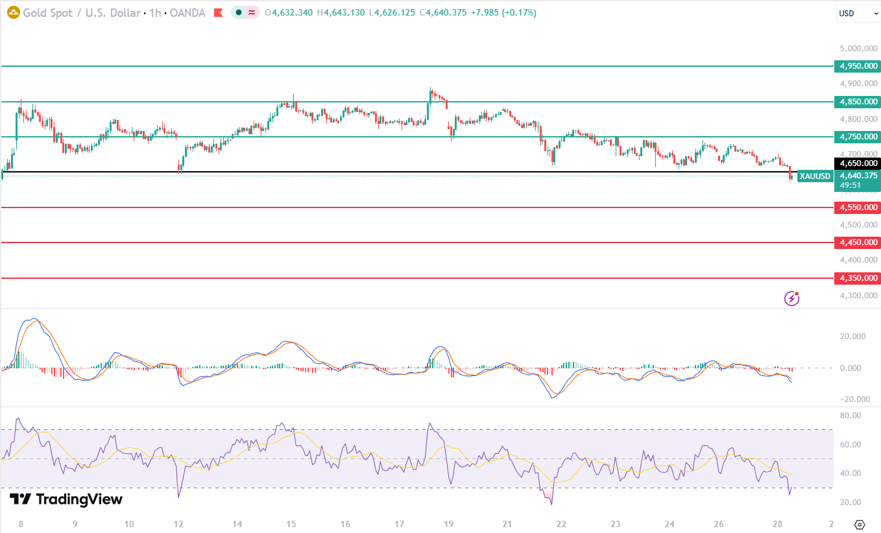This screenshot has height=533, width=881.
Task: Click the purple lightning event icon
Action: tap(791, 298)
